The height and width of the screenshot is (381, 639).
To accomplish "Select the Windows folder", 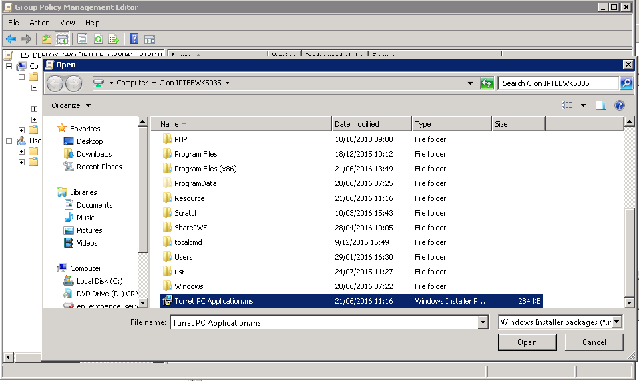I will [189, 286].
